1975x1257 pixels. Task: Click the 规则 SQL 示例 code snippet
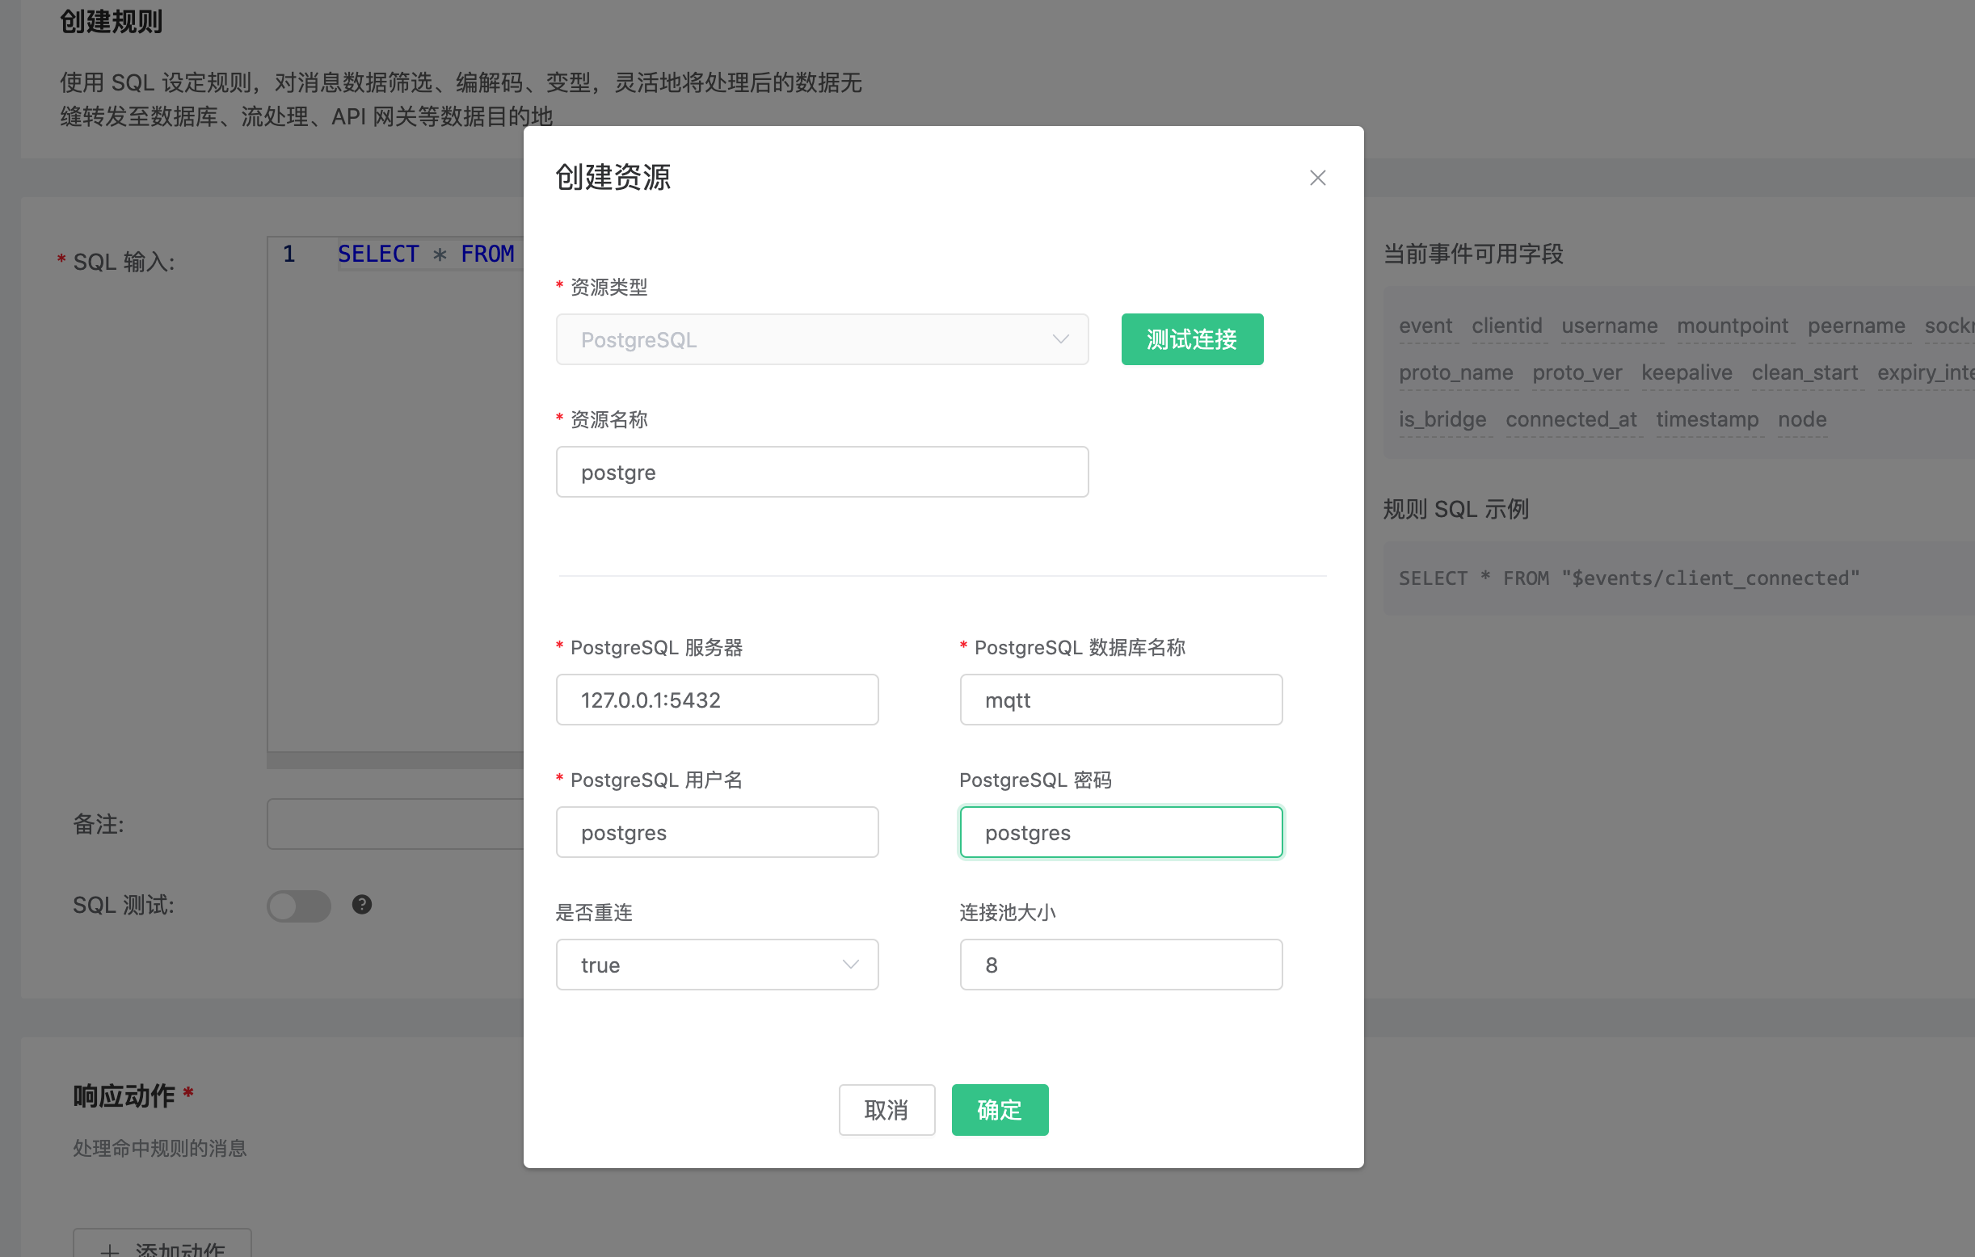tap(1628, 578)
